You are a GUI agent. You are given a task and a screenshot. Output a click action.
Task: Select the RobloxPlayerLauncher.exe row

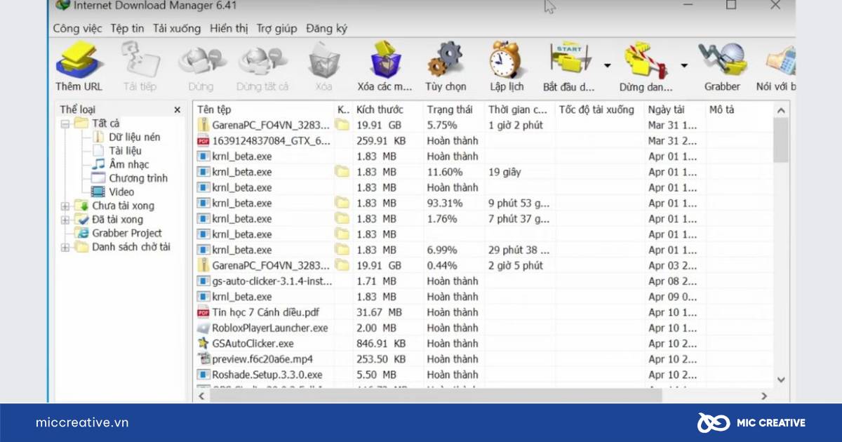[483, 328]
